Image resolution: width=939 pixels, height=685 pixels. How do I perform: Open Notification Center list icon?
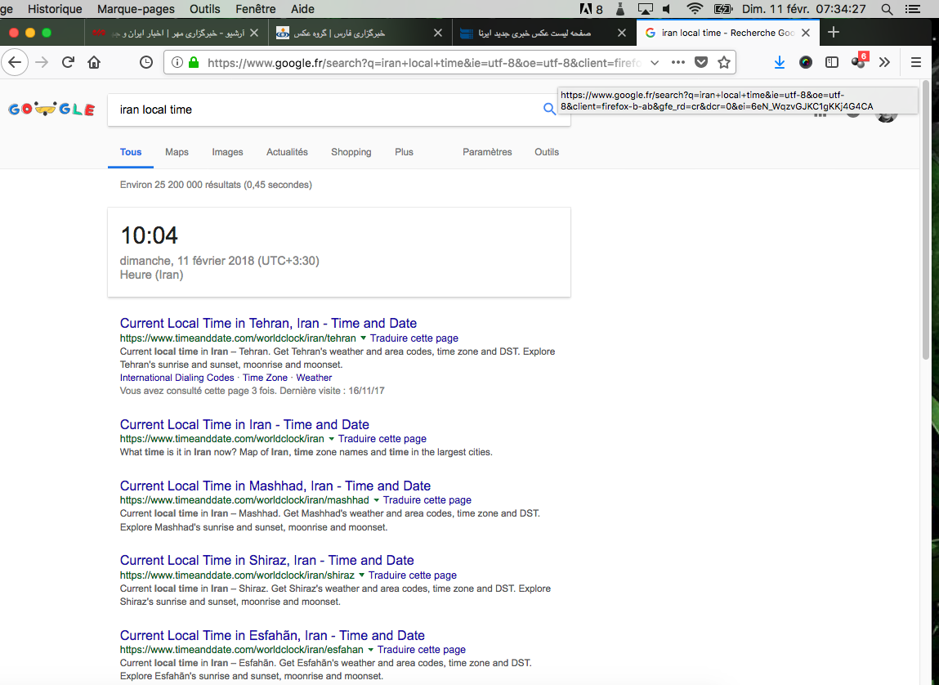[x=913, y=9]
